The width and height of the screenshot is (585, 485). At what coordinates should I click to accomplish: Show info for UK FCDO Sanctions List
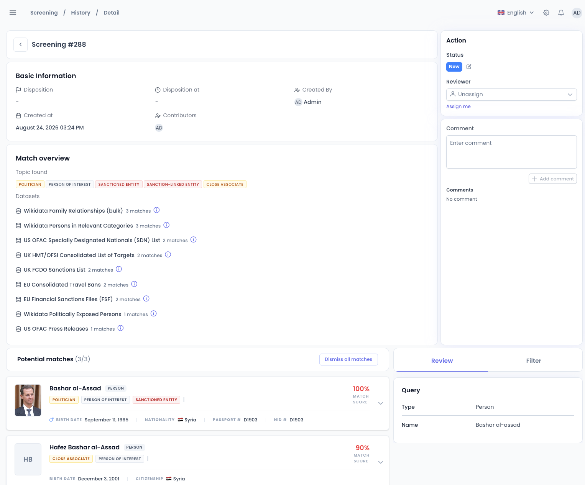[119, 269]
